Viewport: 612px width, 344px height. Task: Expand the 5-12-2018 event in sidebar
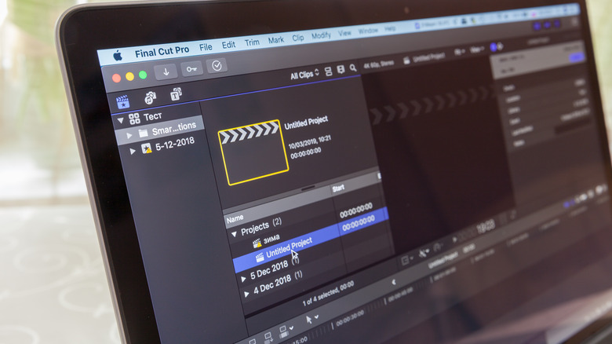(133, 150)
